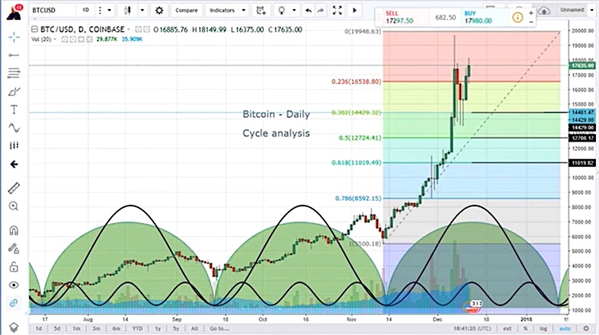Screen dimensions: 599x335
Task: Toggle stay in drawing mode
Action: click(14, 248)
